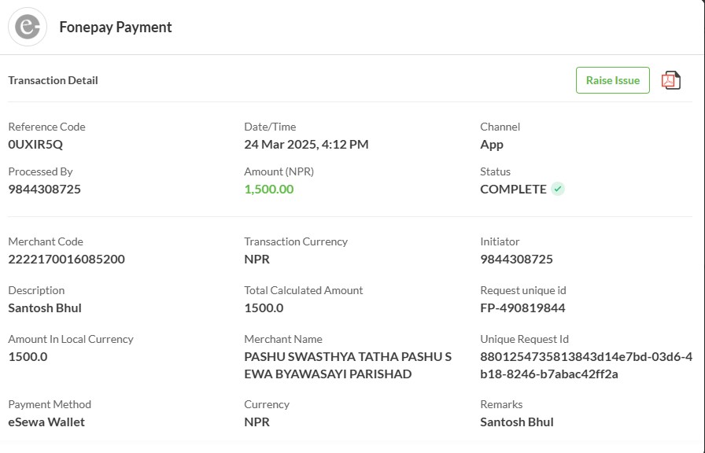
Task: Click the green COMPLETE status checkmark
Action: pyautogui.click(x=558, y=190)
